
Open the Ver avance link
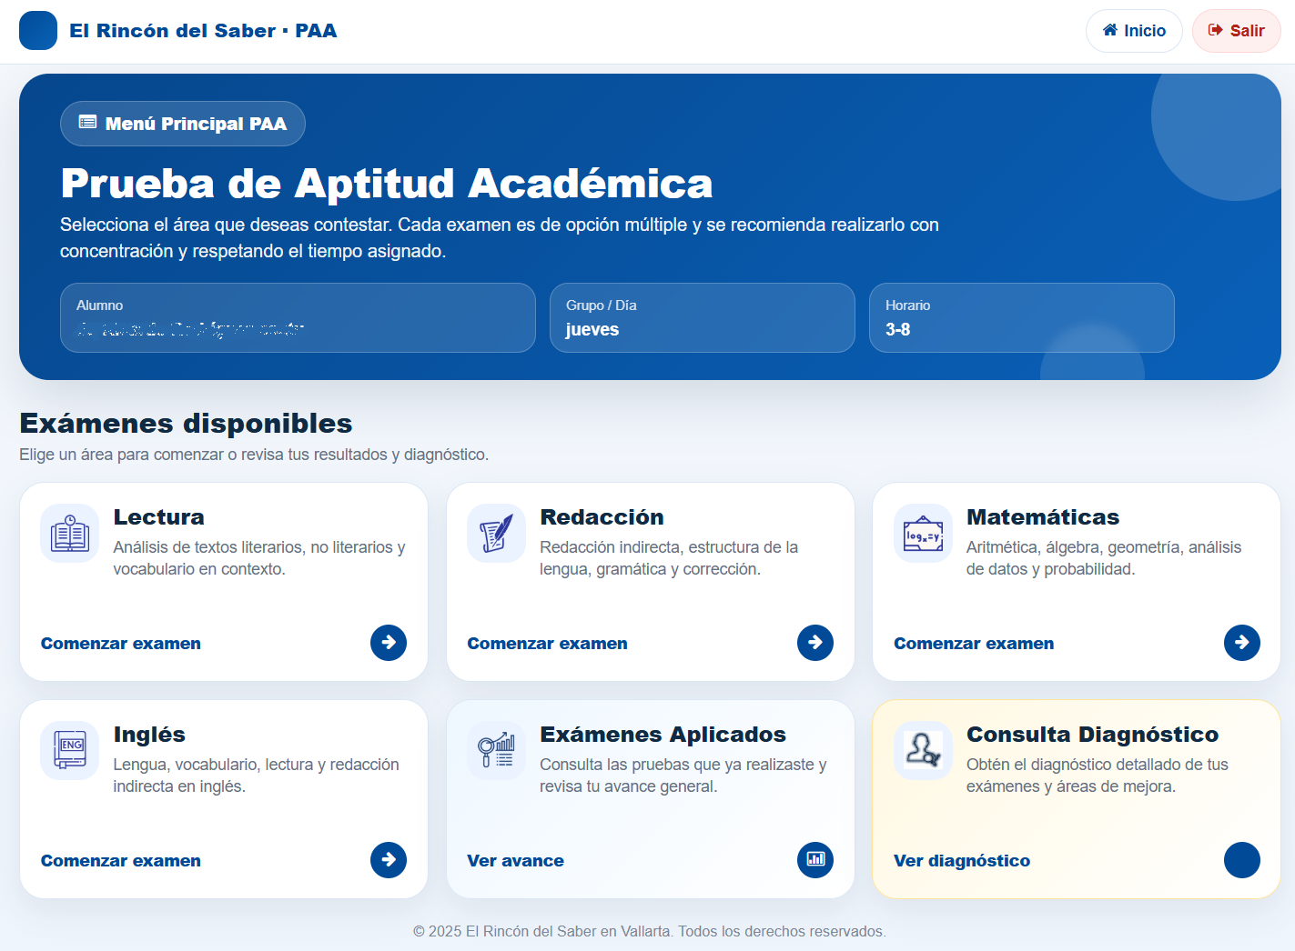click(515, 861)
